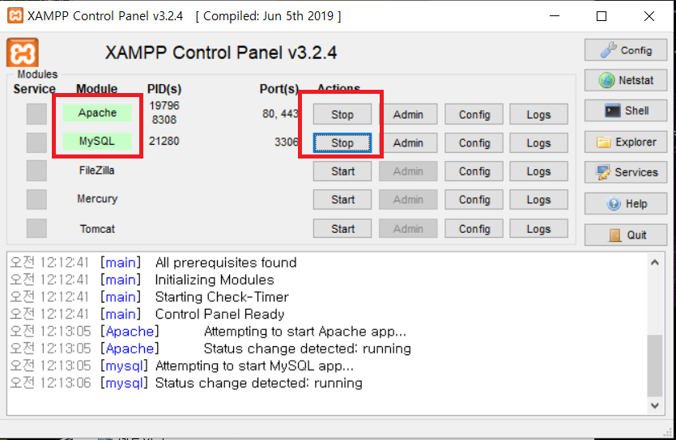Click log line 'Starting Check-Timer'
Image resolution: width=676 pixels, height=440 pixels.
click(222, 297)
